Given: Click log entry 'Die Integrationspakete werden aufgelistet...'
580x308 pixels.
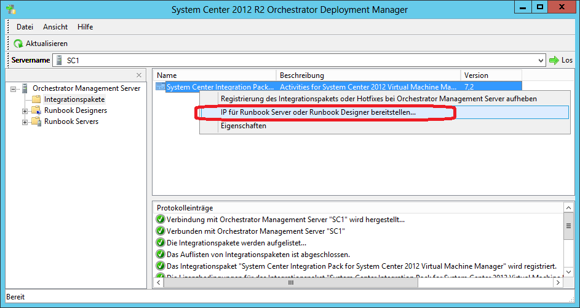Looking at the screenshot, I should click(236, 243).
